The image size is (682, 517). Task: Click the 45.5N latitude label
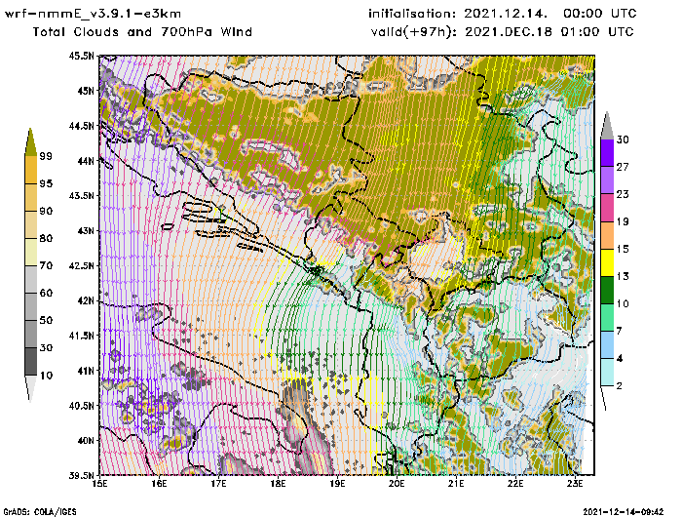pyautogui.click(x=81, y=56)
